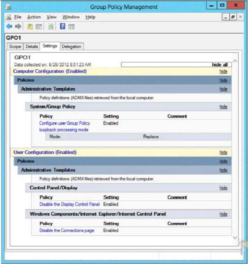The height and width of the screenshot is (264, 248).
Task: Open the Window menu
Action: [71, 17]
